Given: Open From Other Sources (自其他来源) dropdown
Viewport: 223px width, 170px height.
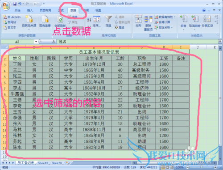Looking at the screenshot, I should point(29,23).
